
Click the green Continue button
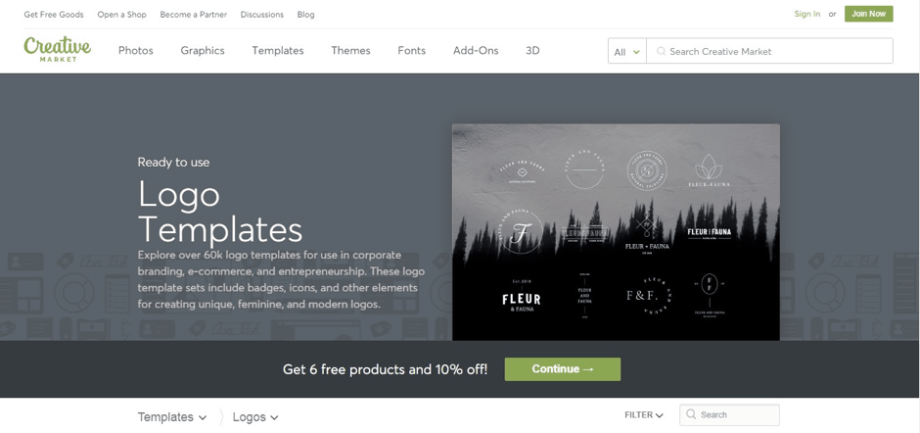[x=562, y=369]
